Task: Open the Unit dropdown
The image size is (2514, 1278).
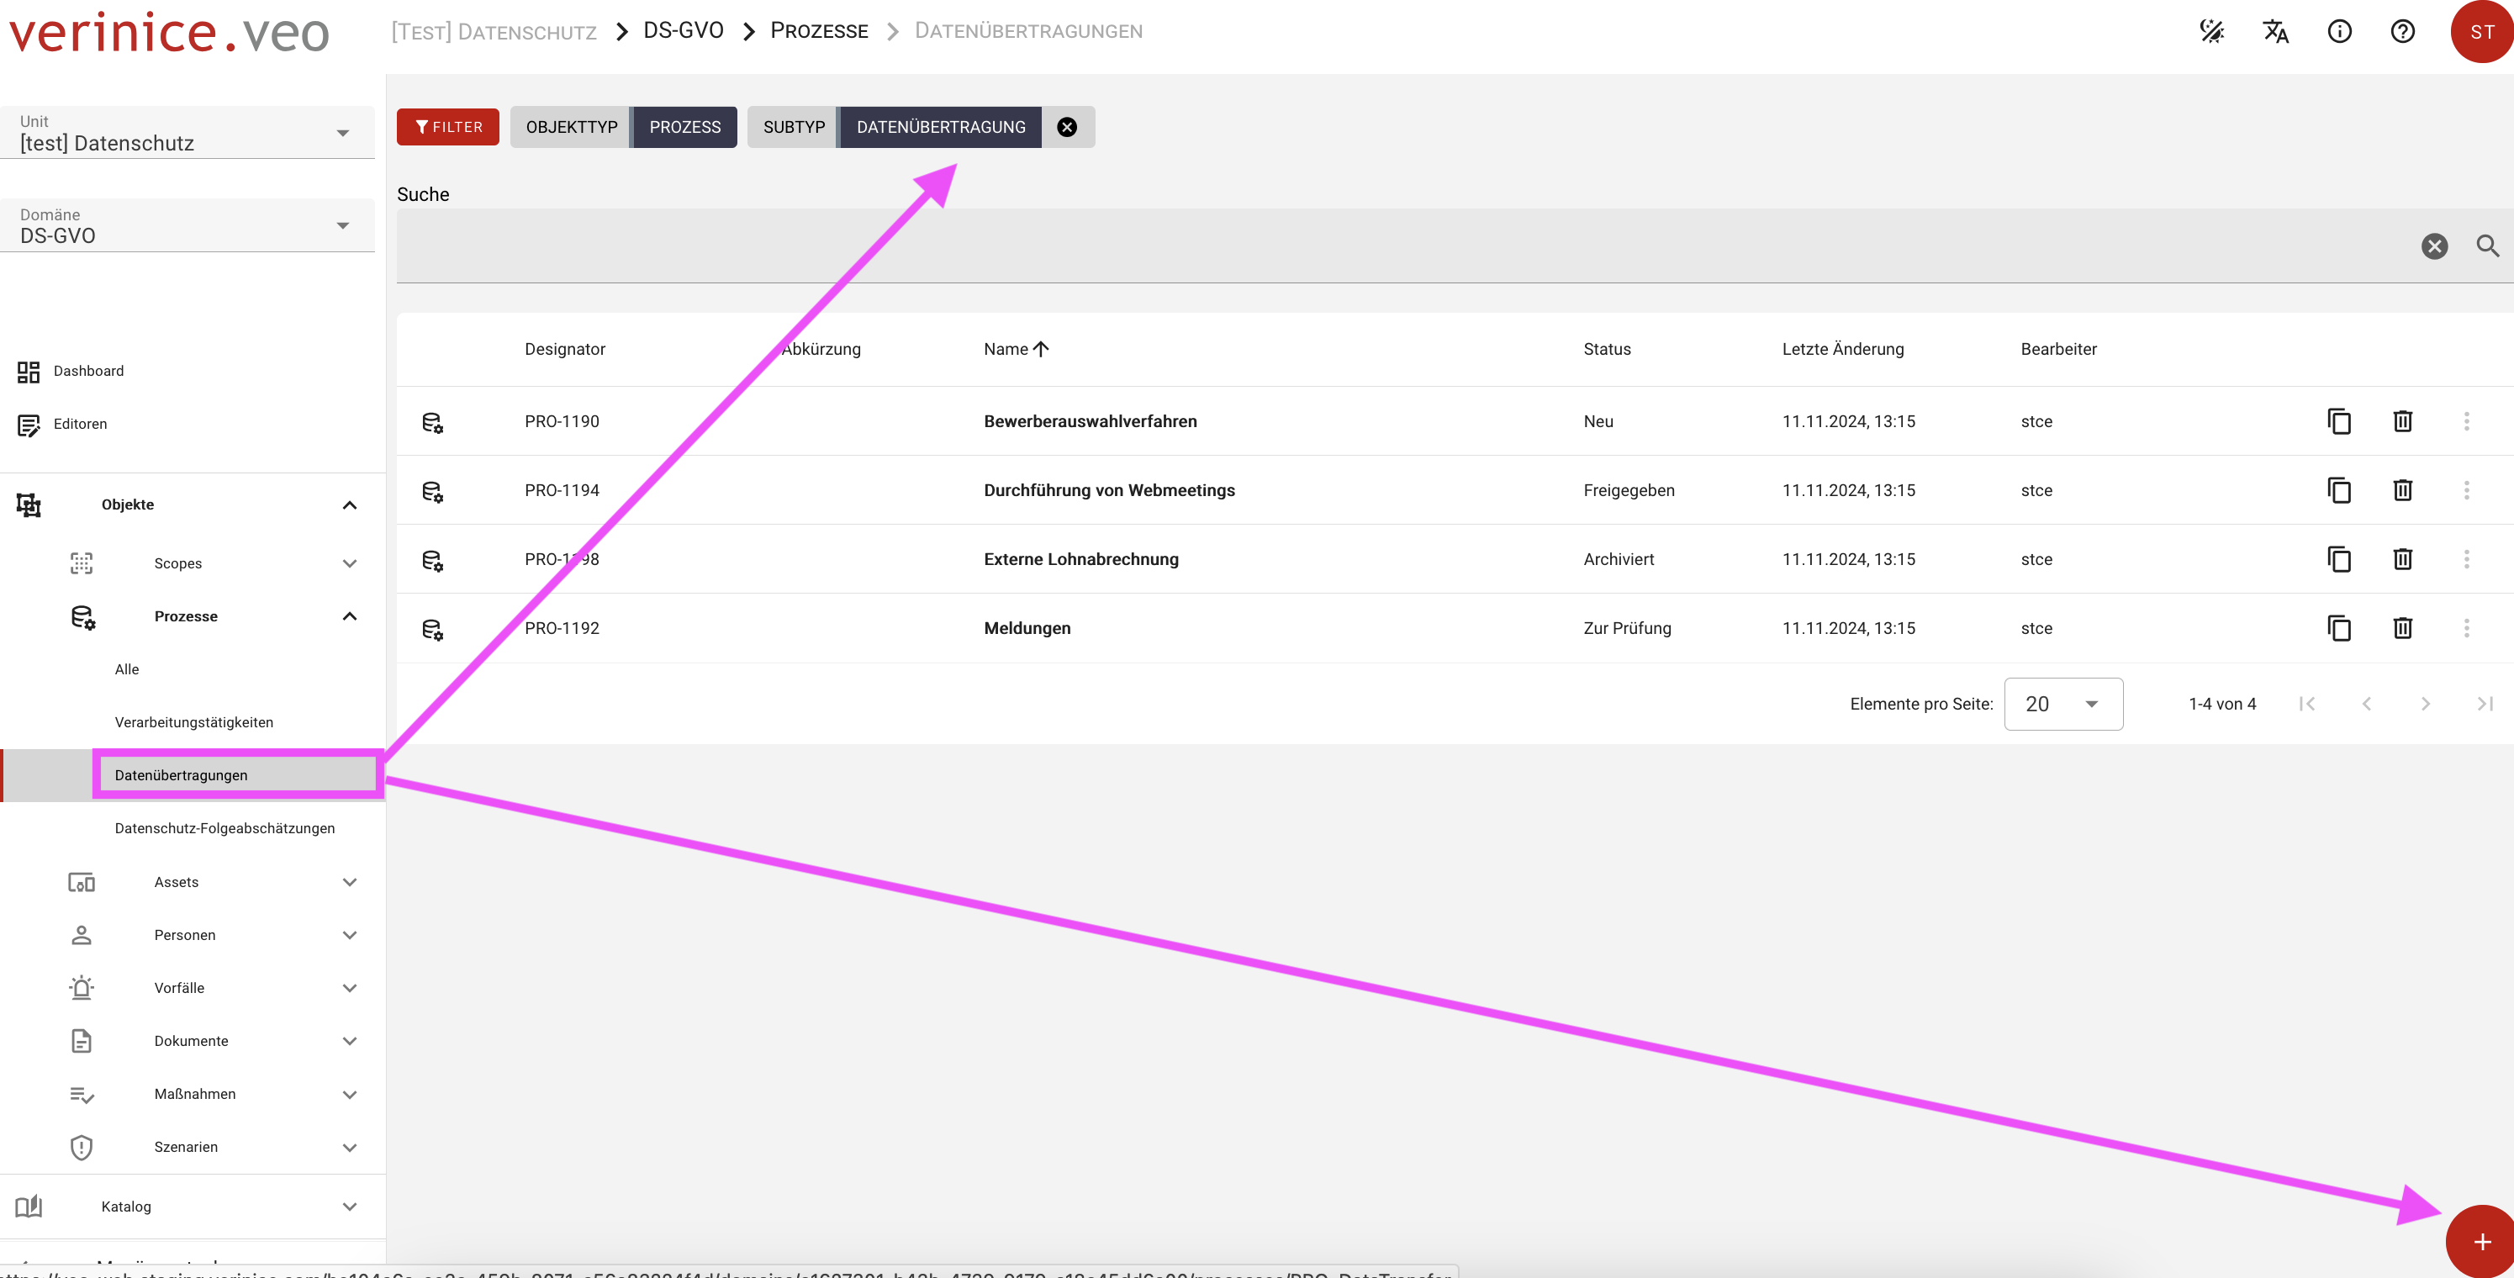Action: point(187,133)
